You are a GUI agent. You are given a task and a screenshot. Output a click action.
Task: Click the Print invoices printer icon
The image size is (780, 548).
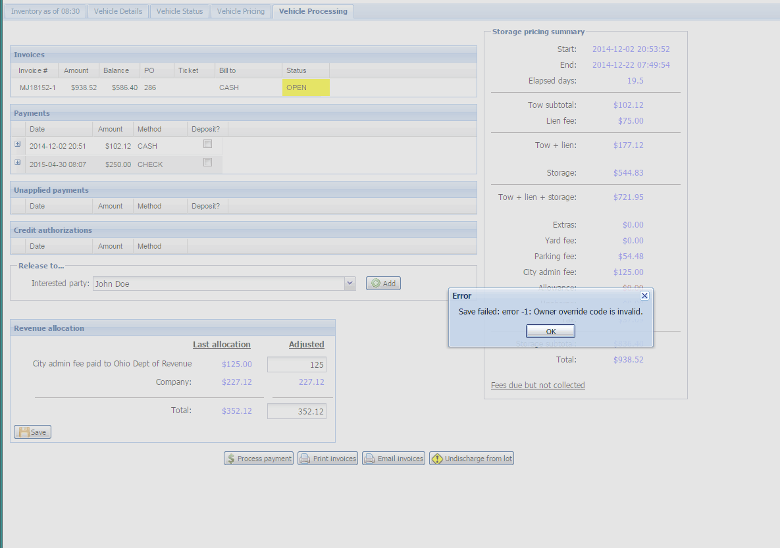(x=305, y=459)
